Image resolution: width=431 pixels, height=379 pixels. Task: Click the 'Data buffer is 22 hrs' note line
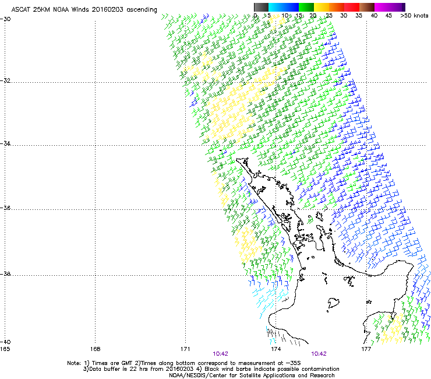[211, 369]
